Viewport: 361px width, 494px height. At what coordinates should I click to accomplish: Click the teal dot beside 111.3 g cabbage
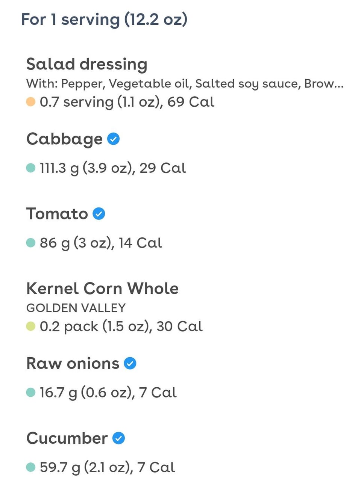click(31, 168)
